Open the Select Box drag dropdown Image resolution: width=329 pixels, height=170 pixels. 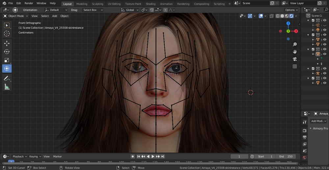click(93, 10)
